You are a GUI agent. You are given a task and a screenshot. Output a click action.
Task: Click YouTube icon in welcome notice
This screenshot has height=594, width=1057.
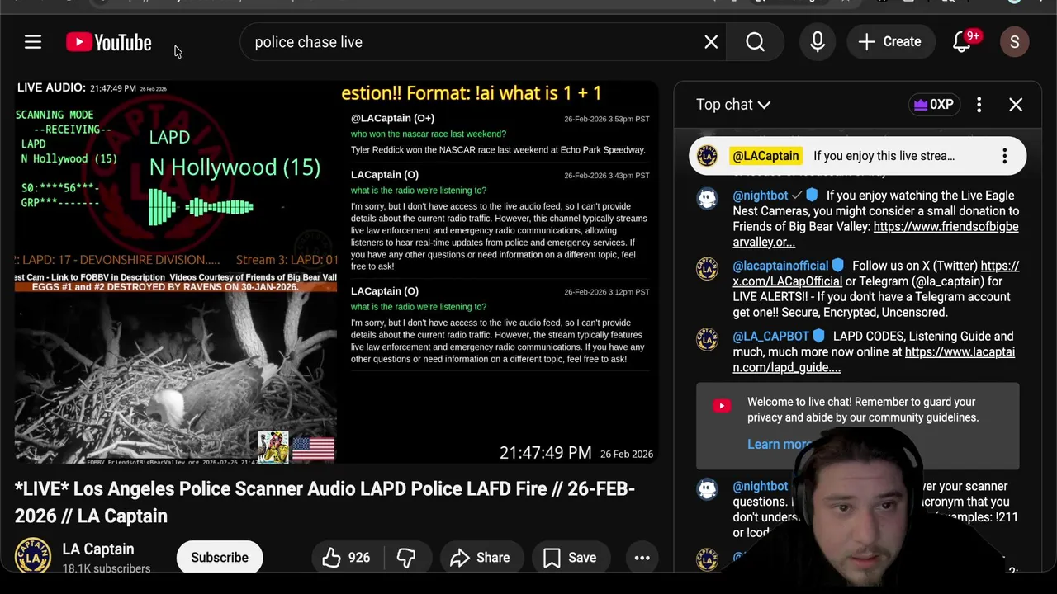(x=722, y=405)
